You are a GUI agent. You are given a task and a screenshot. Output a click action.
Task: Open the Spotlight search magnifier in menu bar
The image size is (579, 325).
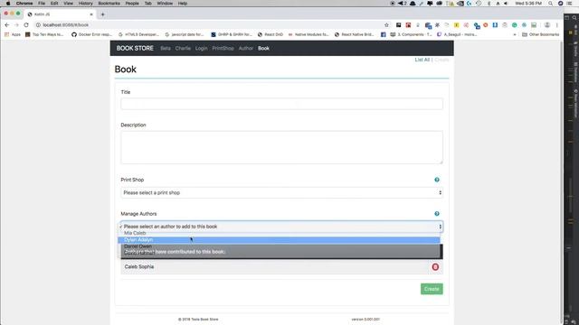551,4
